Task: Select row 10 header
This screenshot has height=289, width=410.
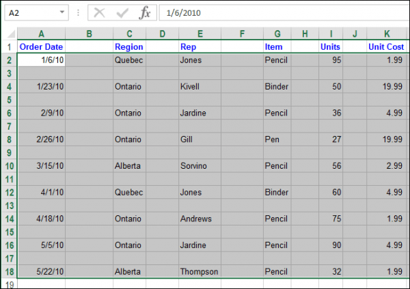Action: 10,166
